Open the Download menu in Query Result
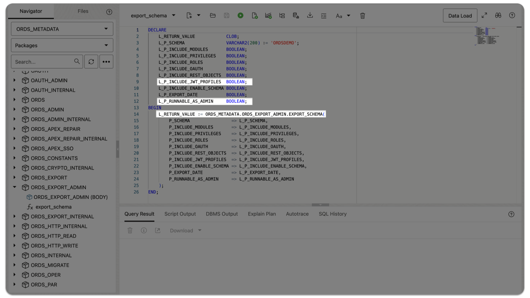The height and width of the screenshot is (298, 530). 185,230
